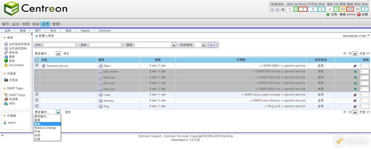This screenshot has width=371, height=149.
Task: Uncheck the Disk-/var row checkbox
Action: (x=37, y=88)
